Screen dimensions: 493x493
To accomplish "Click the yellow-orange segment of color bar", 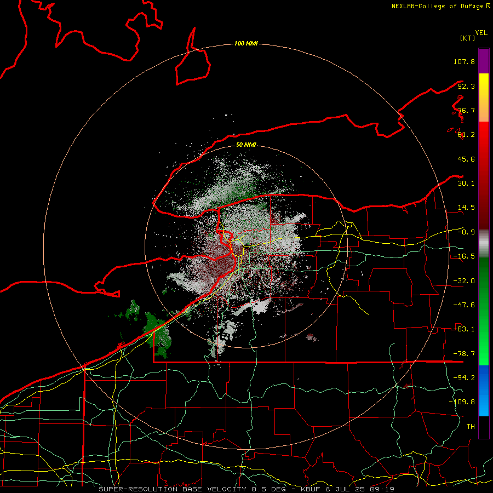I will (x=484, y=98).
